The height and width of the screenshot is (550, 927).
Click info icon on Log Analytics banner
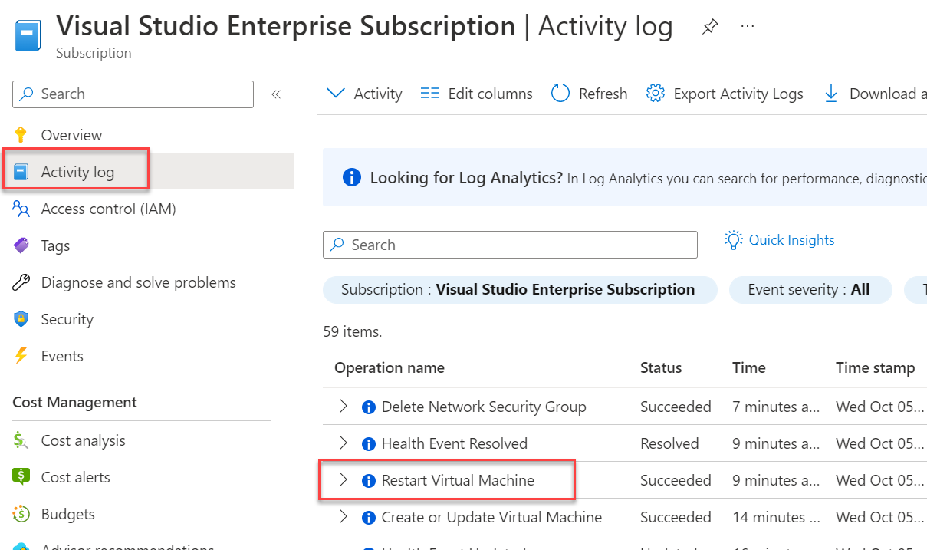tap(351, 178)
